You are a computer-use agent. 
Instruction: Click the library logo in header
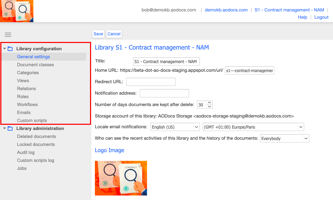[17, 11]
